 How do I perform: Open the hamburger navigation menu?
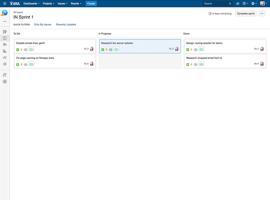5,4
